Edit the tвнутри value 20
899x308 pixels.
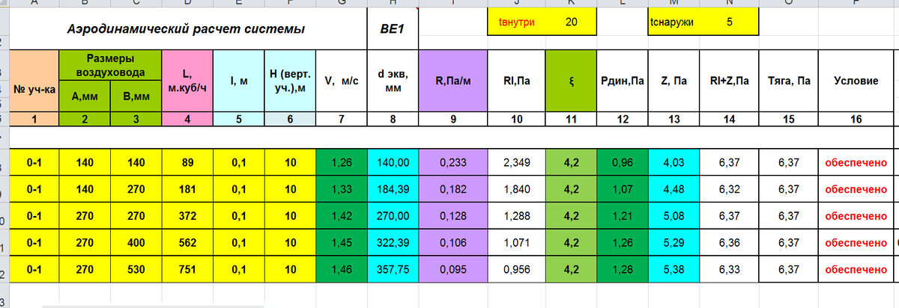(x=571, y=22)
